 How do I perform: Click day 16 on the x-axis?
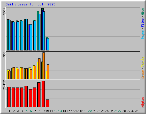click(x=73, y=111)
